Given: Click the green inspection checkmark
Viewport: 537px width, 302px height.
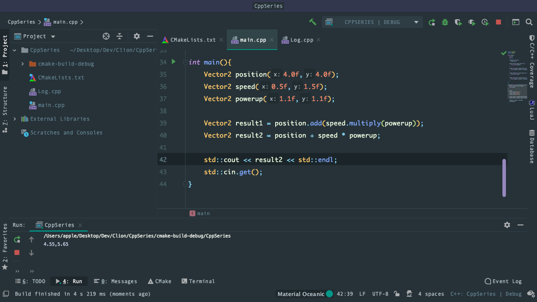Looking at the screenshot, I should pos(503,53).
